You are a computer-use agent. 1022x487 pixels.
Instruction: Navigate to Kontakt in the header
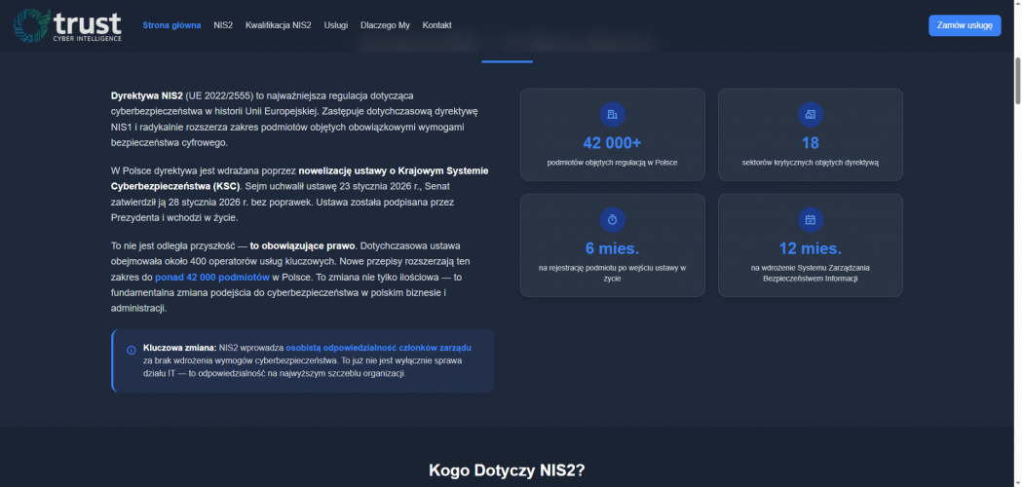click(x=436, y=25)
